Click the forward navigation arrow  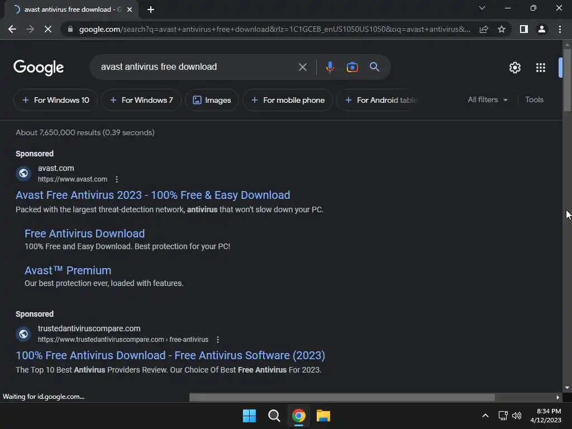pyautogui.click(x=30, y=29)
